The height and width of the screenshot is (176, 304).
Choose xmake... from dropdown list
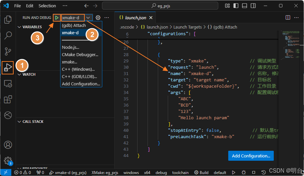point(81,62)
